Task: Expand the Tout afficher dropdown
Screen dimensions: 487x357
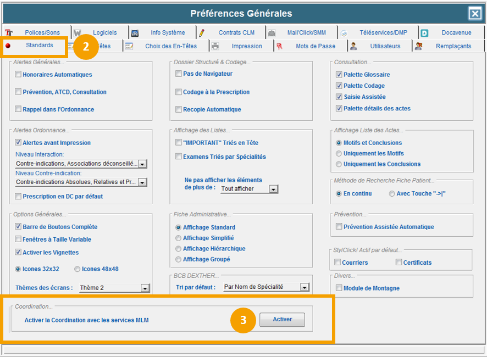Action: (273, 189)
